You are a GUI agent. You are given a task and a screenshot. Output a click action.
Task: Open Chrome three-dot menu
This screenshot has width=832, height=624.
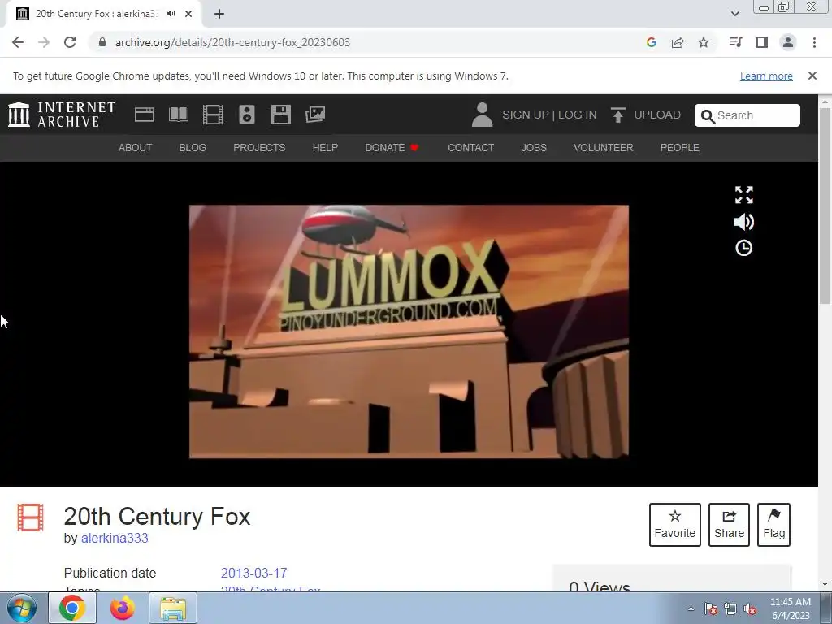[x=814, y=42]
